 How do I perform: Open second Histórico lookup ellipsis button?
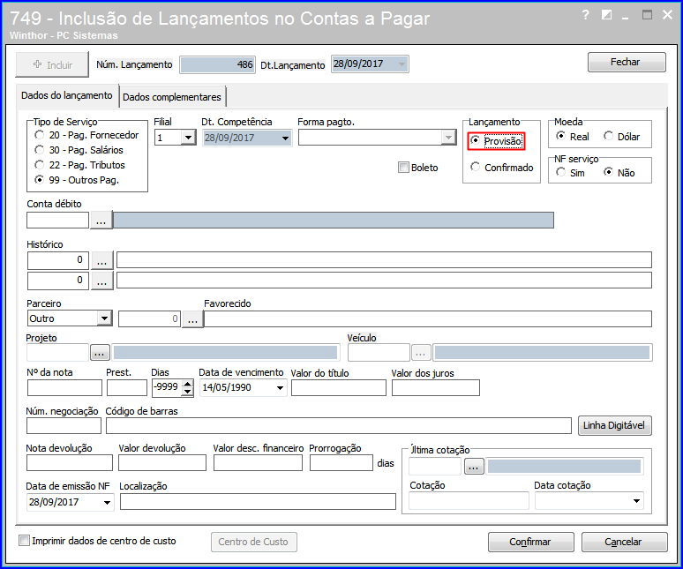tap(102, 281)
